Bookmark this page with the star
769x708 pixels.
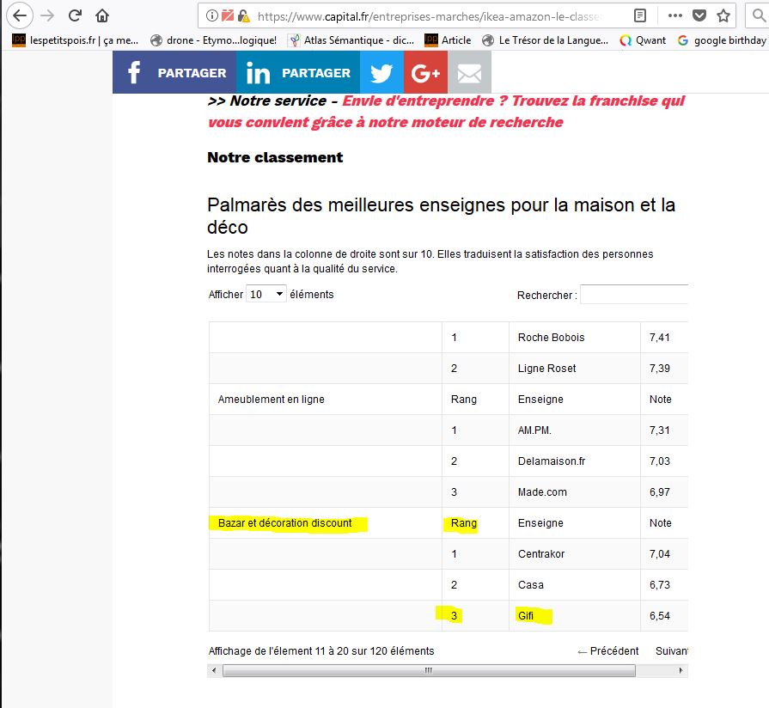point(723,16)
